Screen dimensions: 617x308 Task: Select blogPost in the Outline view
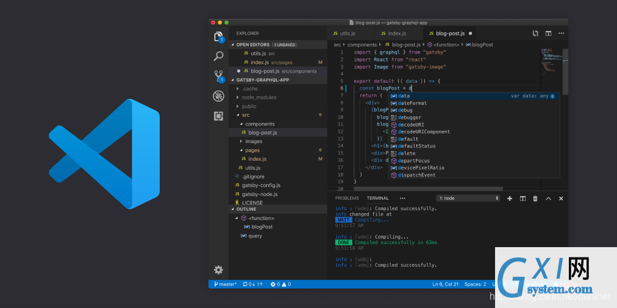278,227
